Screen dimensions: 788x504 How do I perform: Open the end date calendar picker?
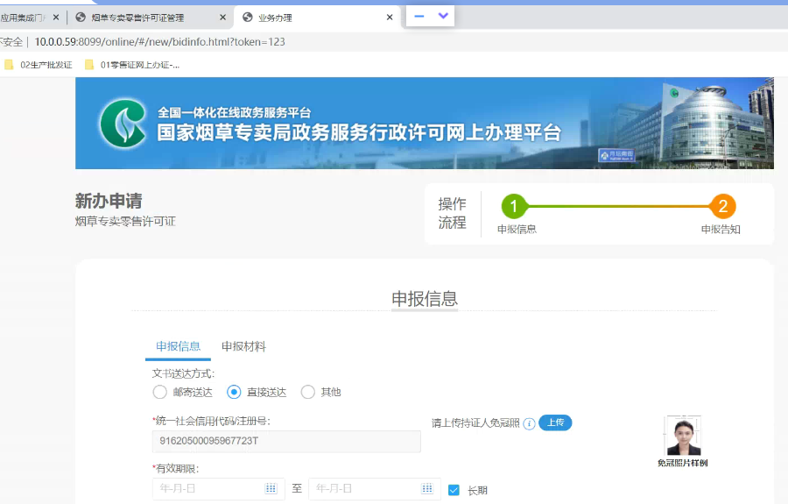(x=427, y=488)
